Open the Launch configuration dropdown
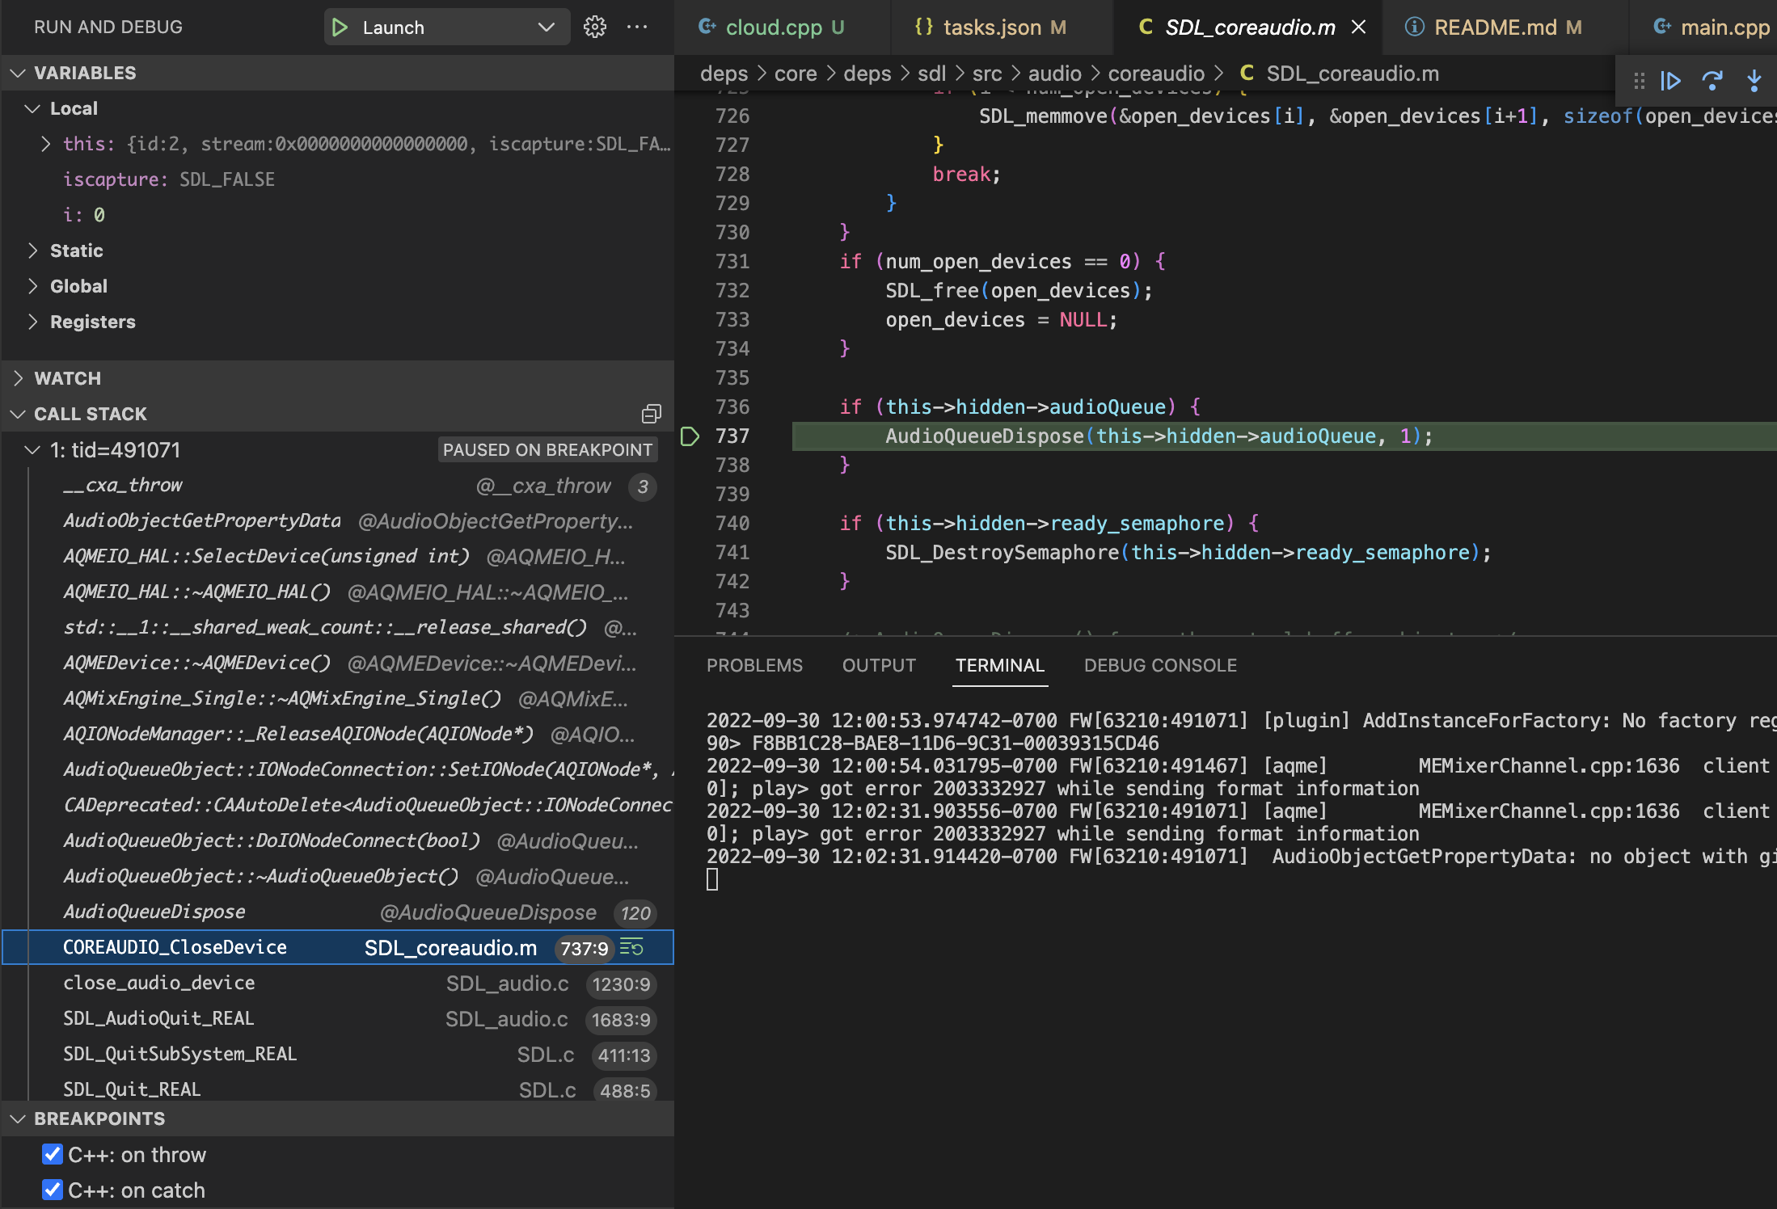This screenshot has width=1777, height=1209. click(x=547, y=27)
